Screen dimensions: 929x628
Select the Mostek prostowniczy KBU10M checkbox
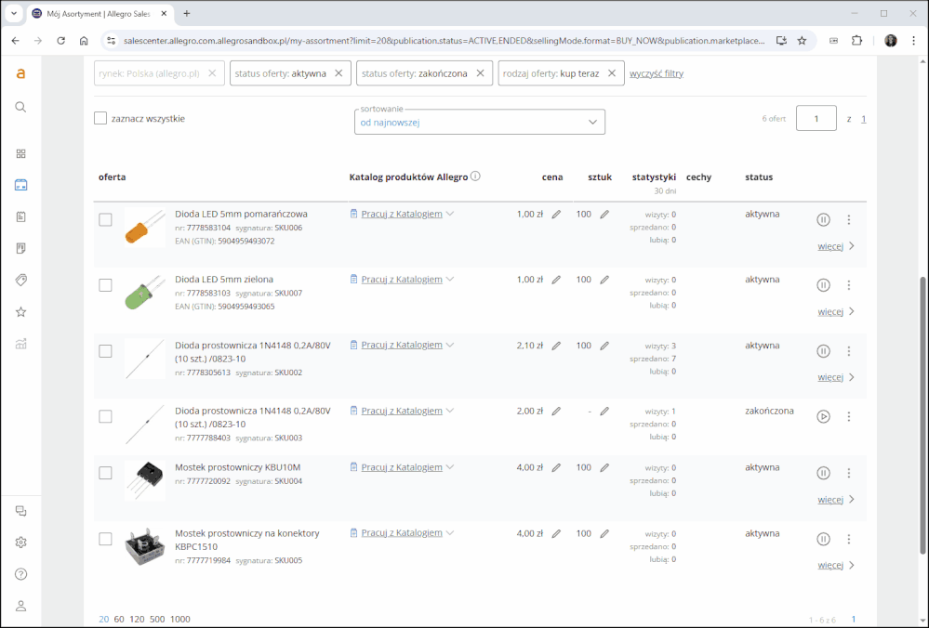[x=105, y=473]
